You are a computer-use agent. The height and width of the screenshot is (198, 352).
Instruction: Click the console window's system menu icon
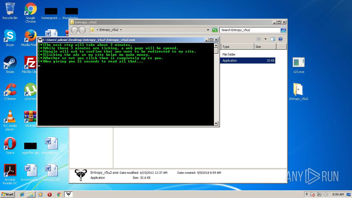(40, 40)
